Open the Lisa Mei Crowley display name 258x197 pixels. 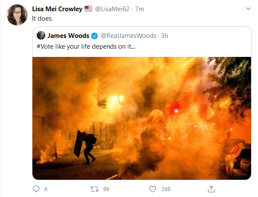(57, 9)
